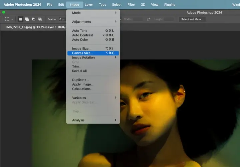The image size is (240, 167).
Task: Choose Reveal All
Action: pyautogui.click(x=93, y=71)
